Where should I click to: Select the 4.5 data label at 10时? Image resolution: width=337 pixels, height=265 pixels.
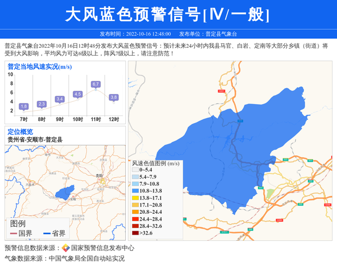click(78, 94)
